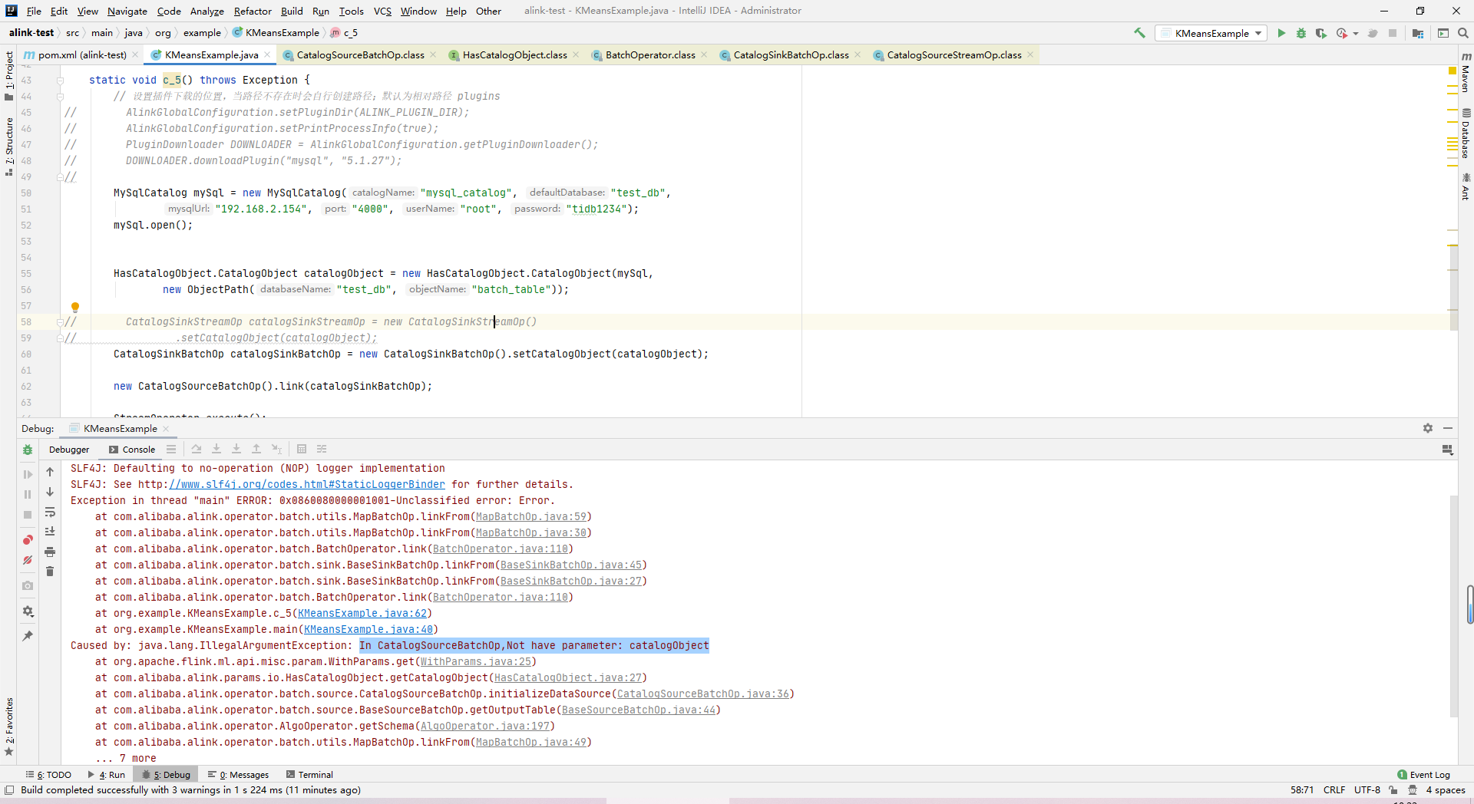Toggle soft-wrap in the console
The image size is (1474, 804).
pyautogui.click(x=50, y=512)
